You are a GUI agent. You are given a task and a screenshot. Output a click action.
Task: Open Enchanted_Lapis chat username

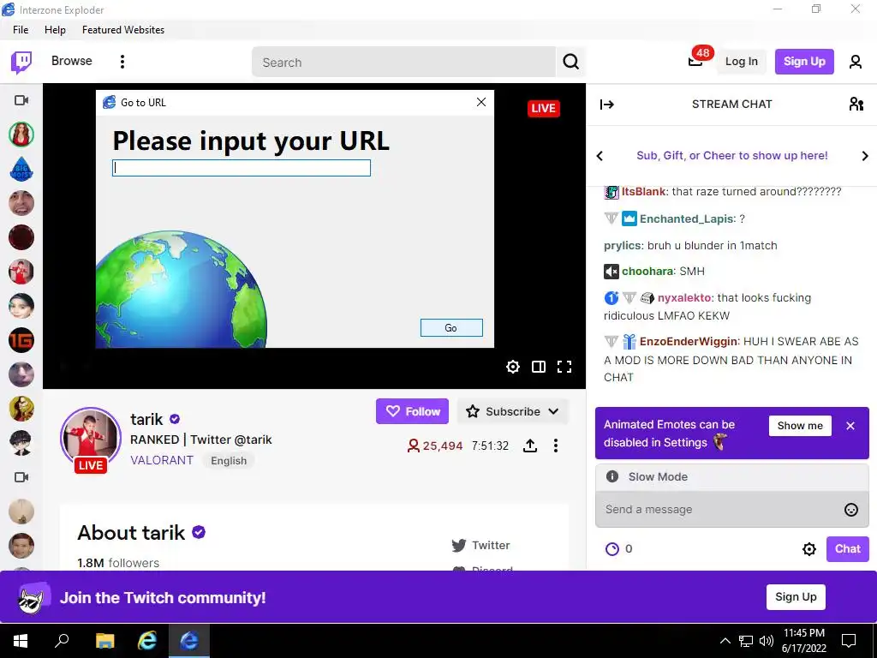687,218
